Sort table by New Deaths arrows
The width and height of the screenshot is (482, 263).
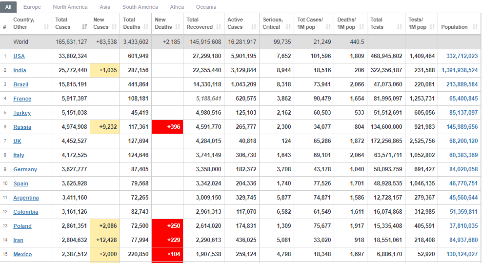(x=178, y=27)
